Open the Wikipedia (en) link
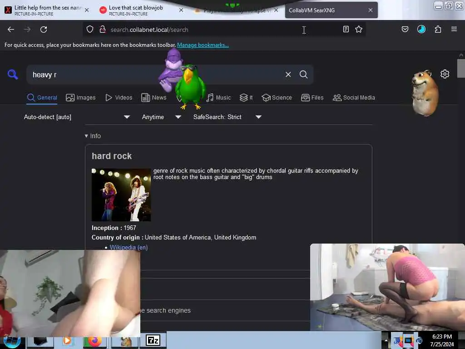Screen dimensions: 465x349 (129, 247)
